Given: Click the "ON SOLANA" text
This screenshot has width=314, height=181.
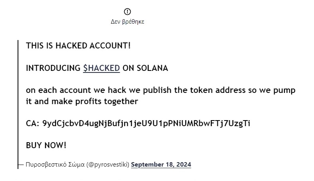Looking at the screenshot, I should point(145,68).
